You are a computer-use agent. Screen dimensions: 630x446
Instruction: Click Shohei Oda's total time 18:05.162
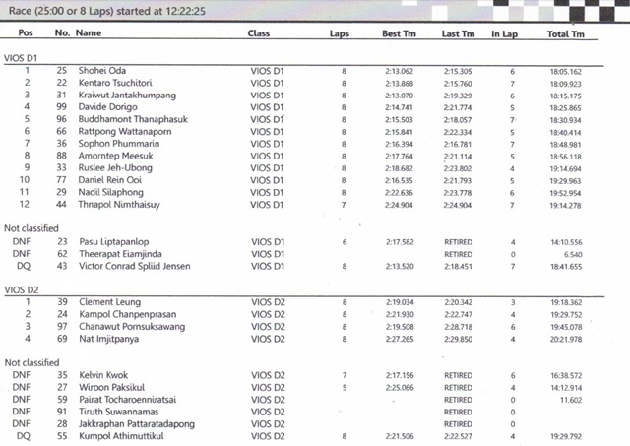coord(565,71)
